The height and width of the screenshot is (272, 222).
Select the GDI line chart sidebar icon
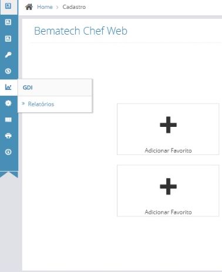tap(8, 87)
